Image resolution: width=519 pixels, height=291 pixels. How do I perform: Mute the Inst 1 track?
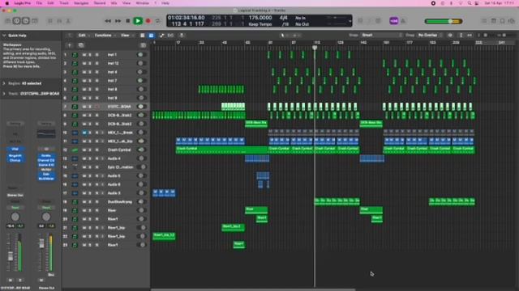tap(84, 55)
